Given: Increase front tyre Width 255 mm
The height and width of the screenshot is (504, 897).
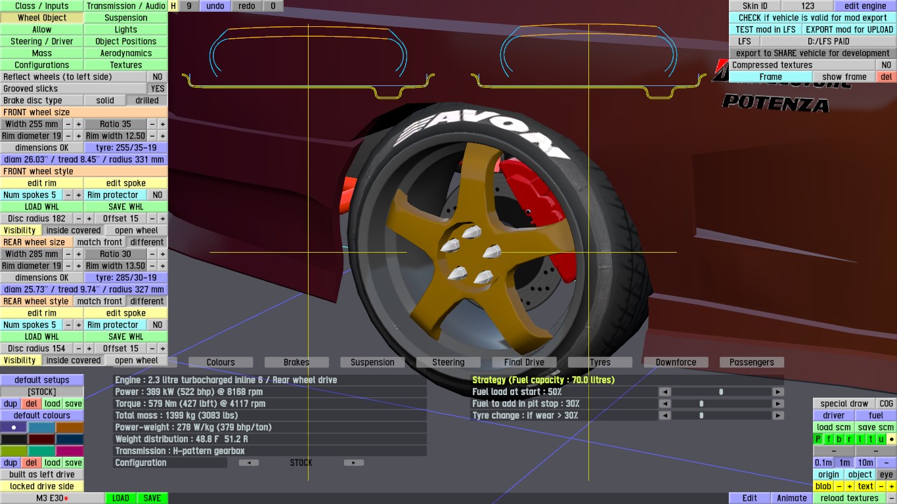Looking at the screenshot, I should [x=78, y=124].
